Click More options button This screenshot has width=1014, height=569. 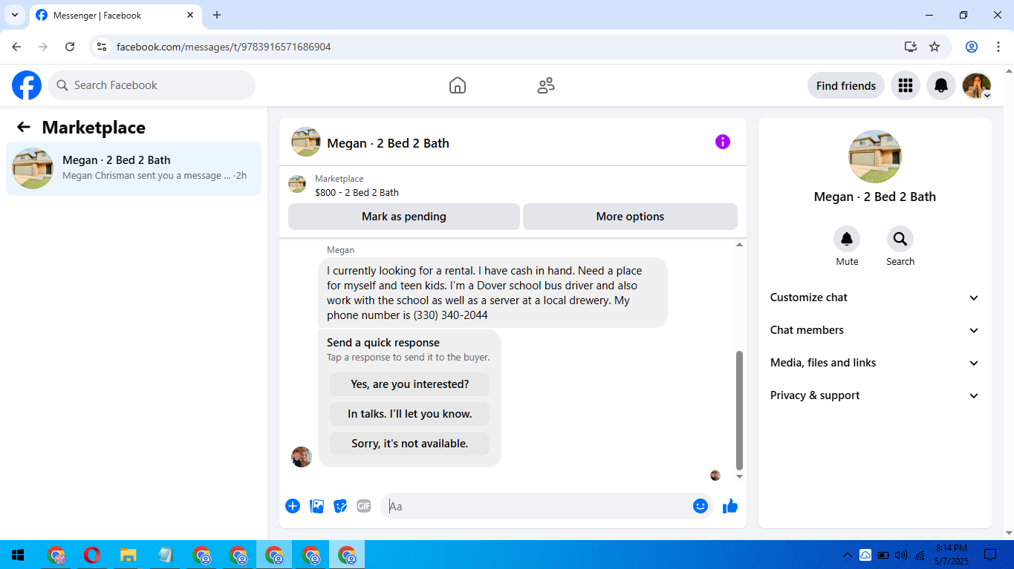[x=630, y=217]
